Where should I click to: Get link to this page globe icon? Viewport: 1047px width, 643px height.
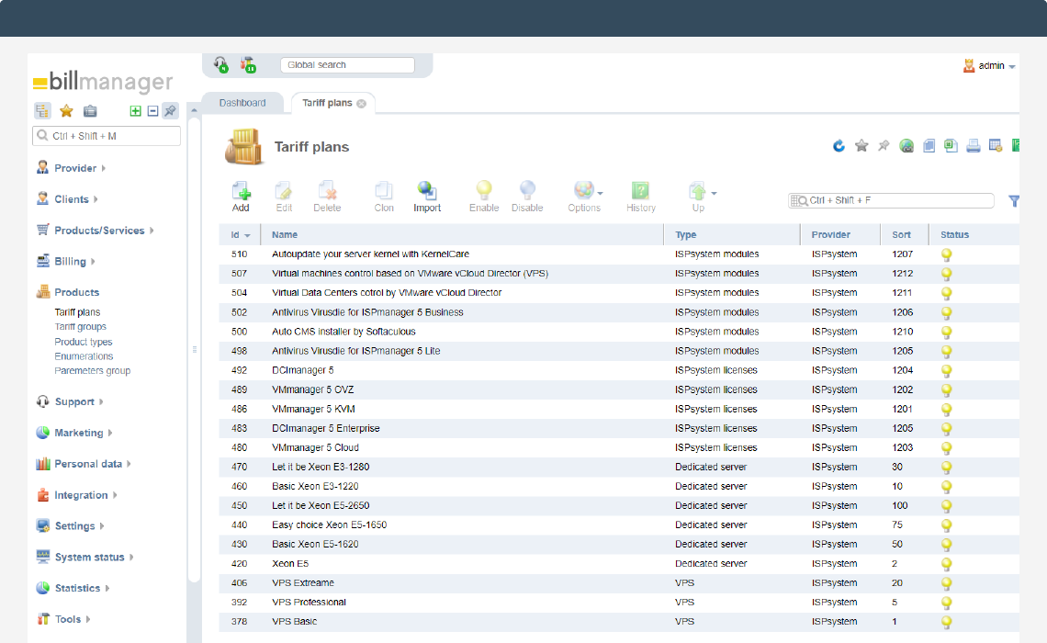pyautogui.click(x=906, y=145)
